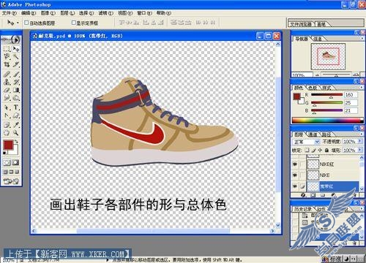Open layer fill slider arrow

[x=360, y=150]
